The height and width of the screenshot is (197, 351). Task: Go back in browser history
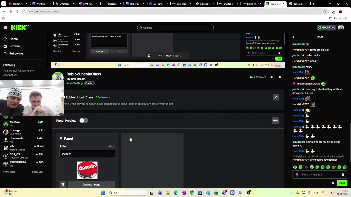pyautogui.click(x=4, y=11)
